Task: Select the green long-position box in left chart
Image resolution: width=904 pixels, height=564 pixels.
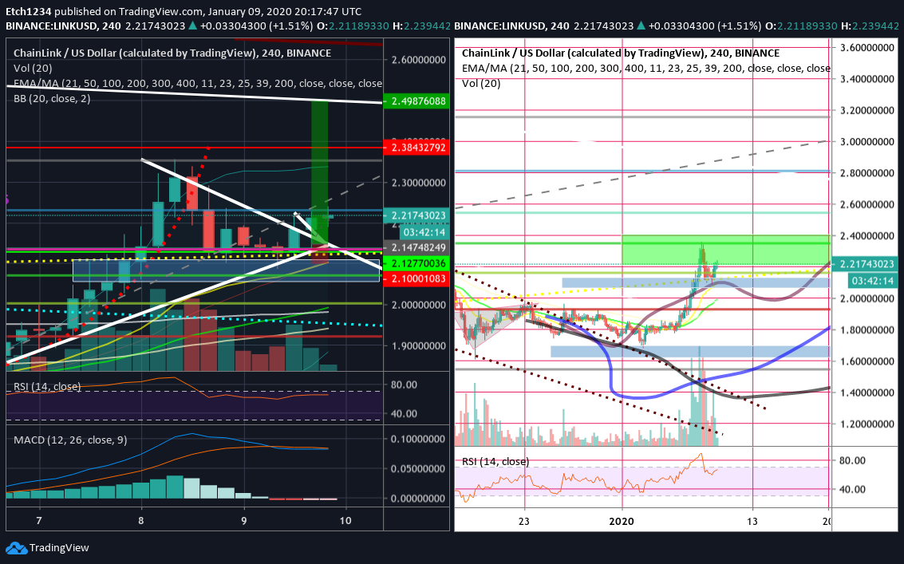Action: click(319, 173)
